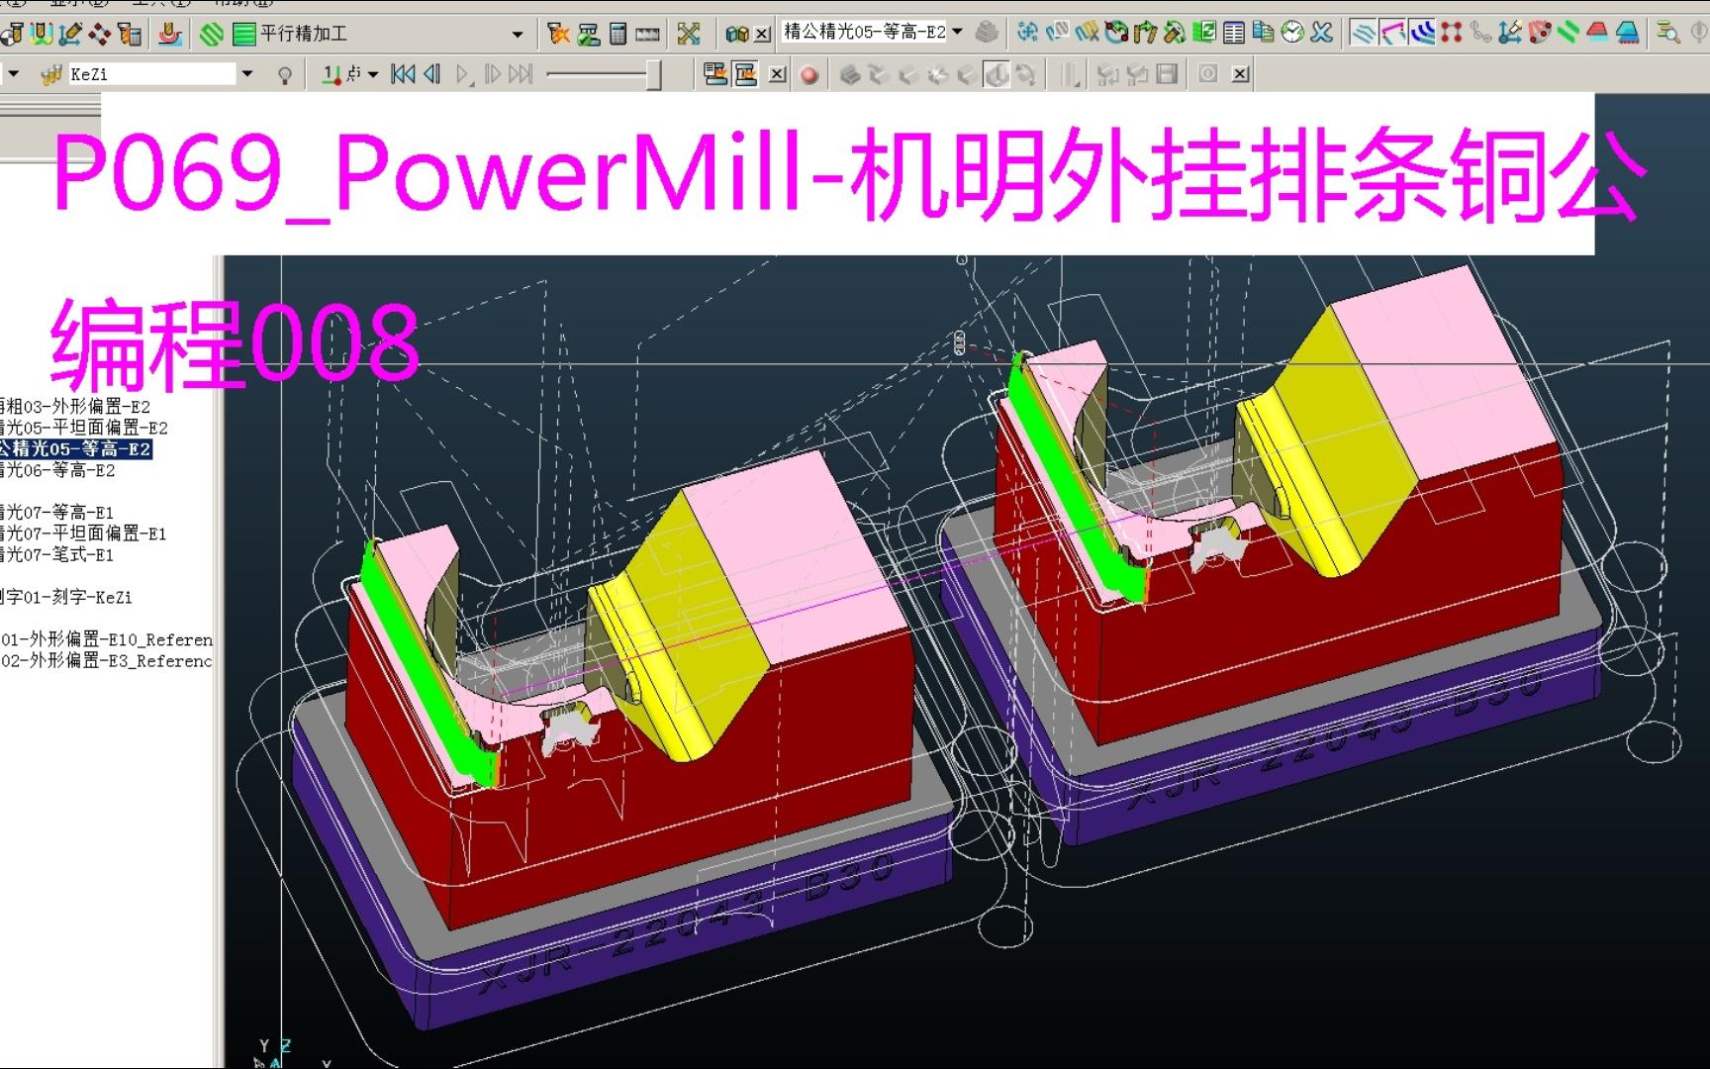Toggle the pressed grey block shading button
This screenshot has height=1069, width=1710.
(996, 73)
